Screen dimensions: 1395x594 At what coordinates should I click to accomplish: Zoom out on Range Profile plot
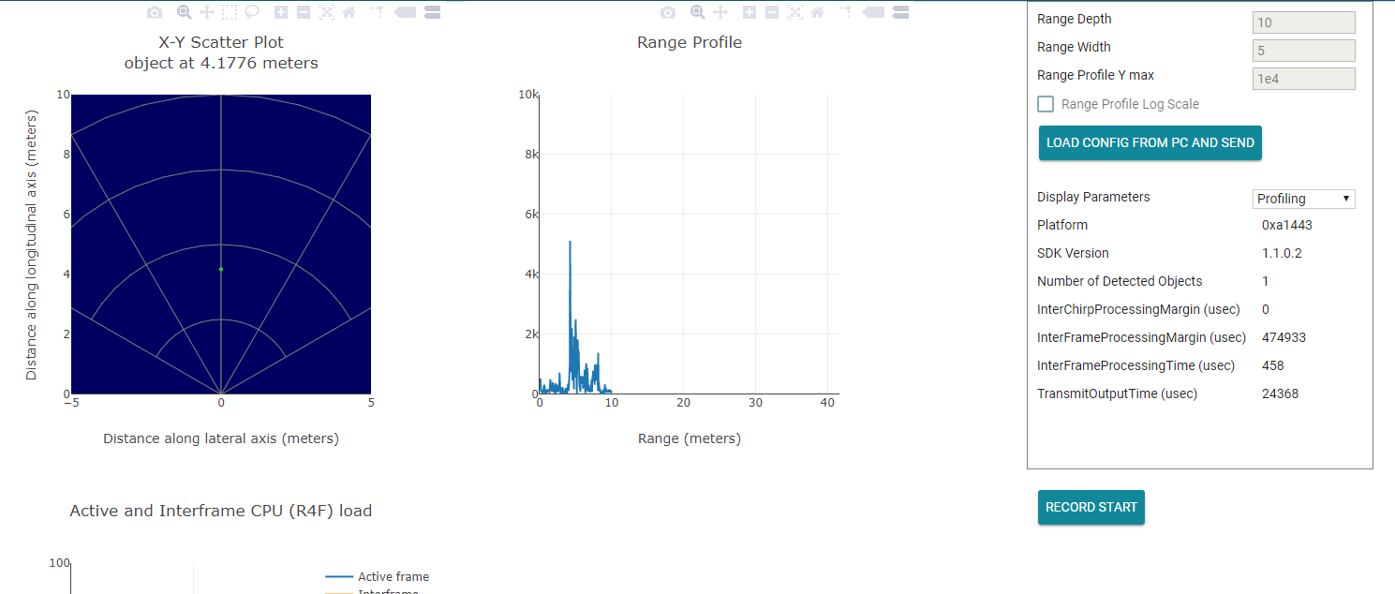click(x=772, y=12)
